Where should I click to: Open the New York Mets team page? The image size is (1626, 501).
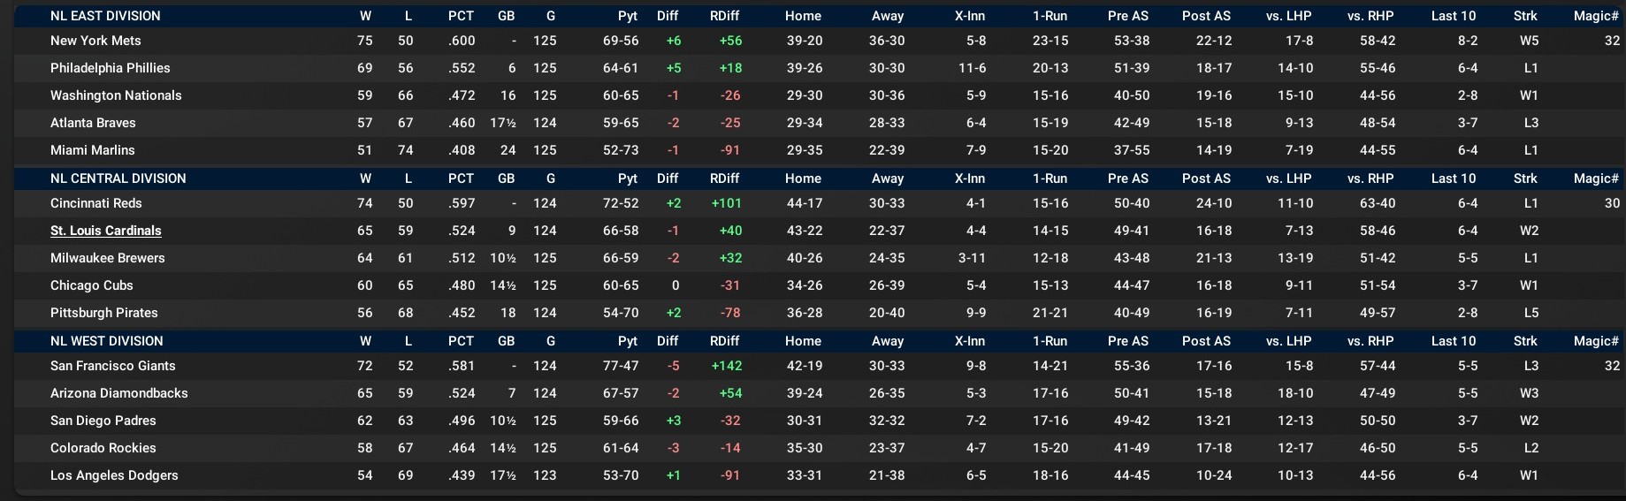point(95,41)
